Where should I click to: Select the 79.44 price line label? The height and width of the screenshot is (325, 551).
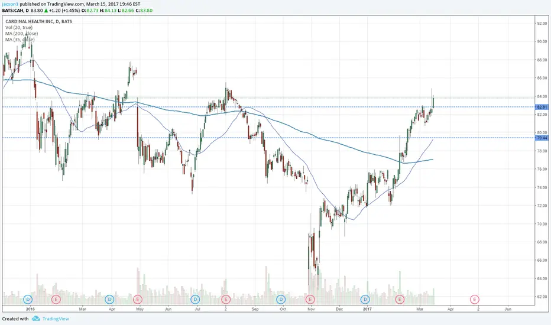[542, 138]
